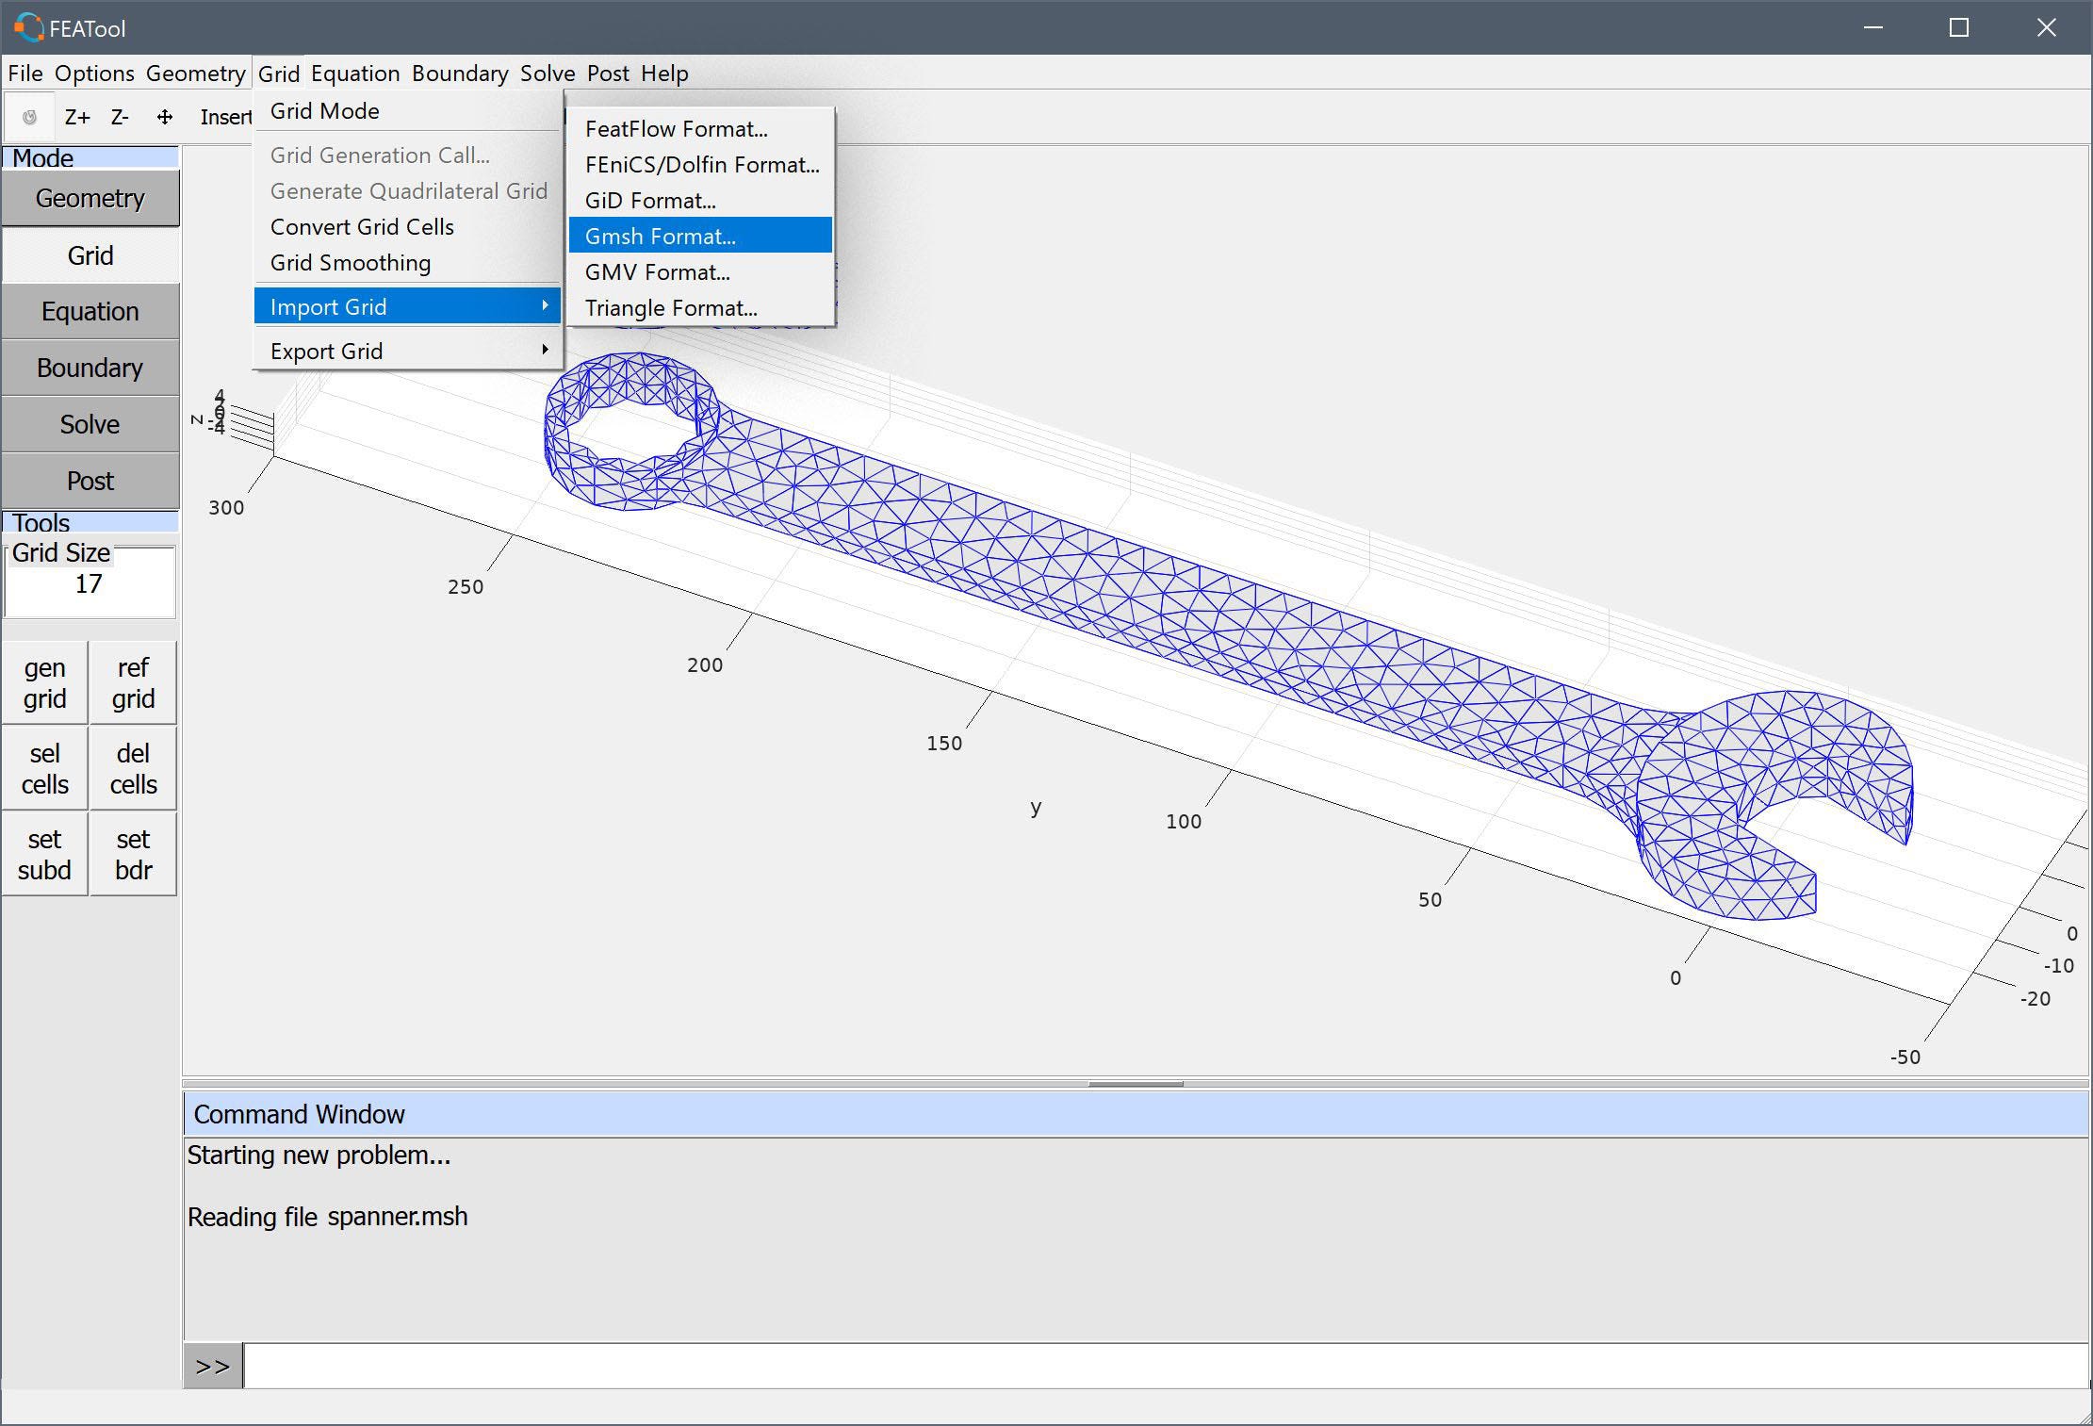Switch to Post mode
This screenshot has width=2093, height=1426.
(x=90, y=481)
